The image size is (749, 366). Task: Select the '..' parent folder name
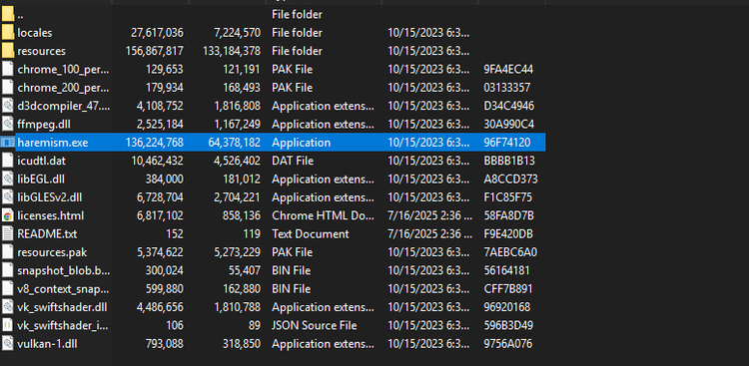coord(20,15)
